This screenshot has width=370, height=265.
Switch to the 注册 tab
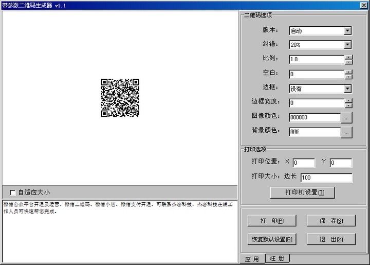point(277,258)
